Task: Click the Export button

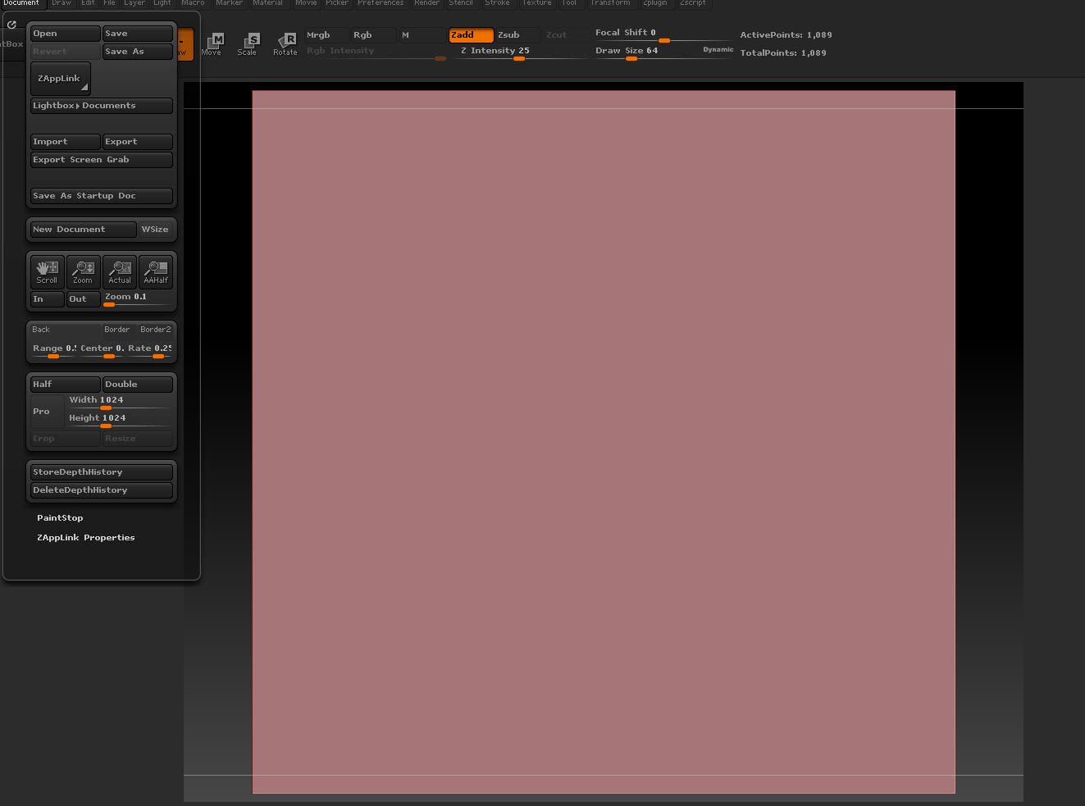Action: pos(138,142)
